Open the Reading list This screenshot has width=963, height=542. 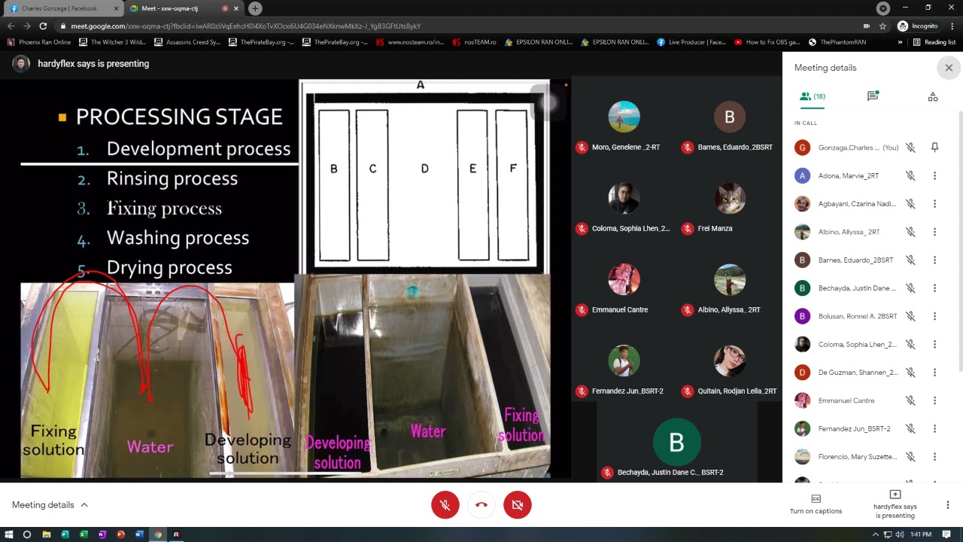(934, 42)
